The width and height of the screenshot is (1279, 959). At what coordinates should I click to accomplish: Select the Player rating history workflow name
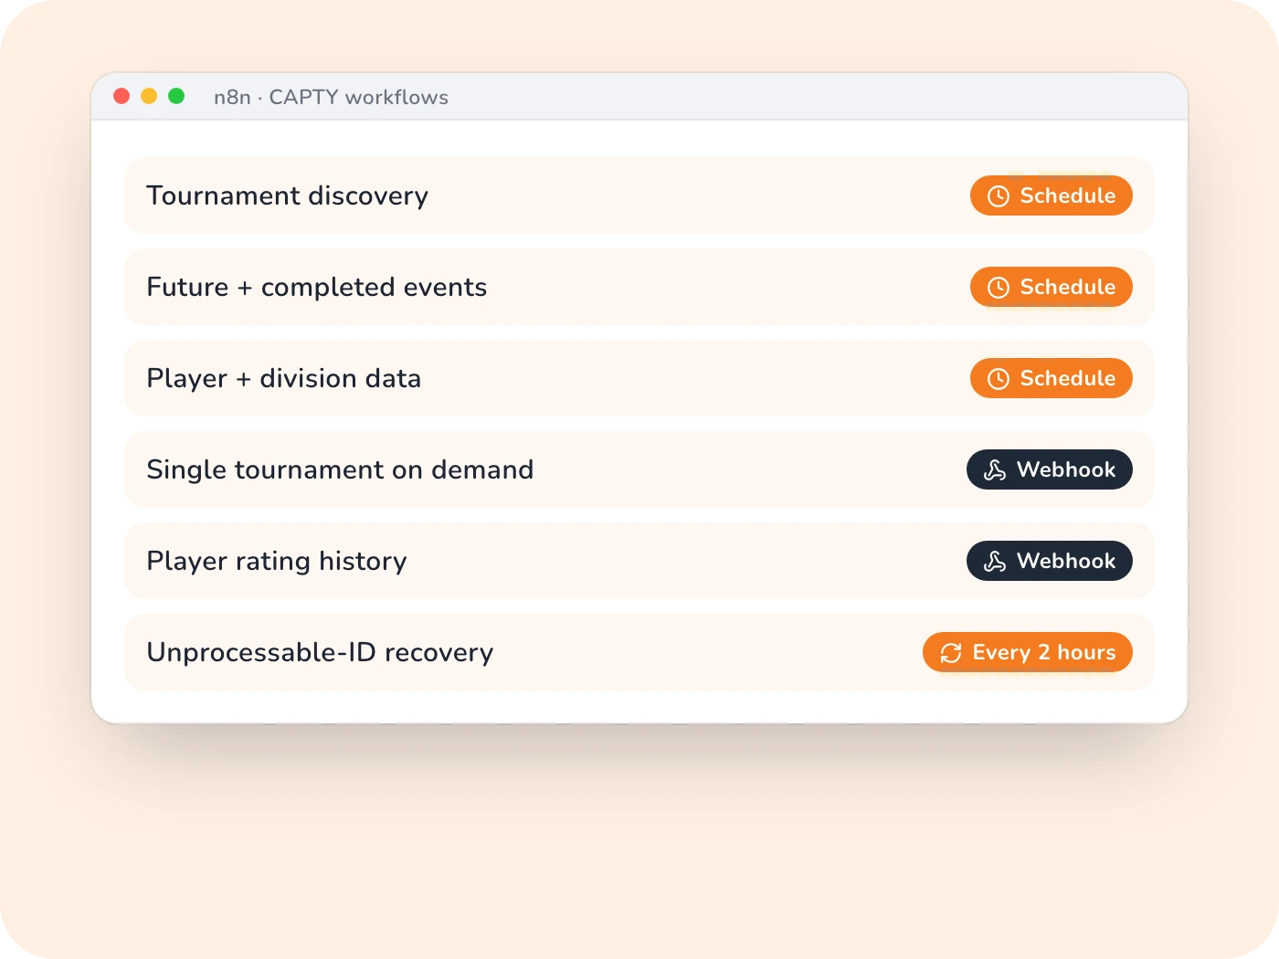point(277,561)
